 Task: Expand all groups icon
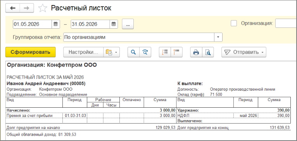tap(165, 52)
